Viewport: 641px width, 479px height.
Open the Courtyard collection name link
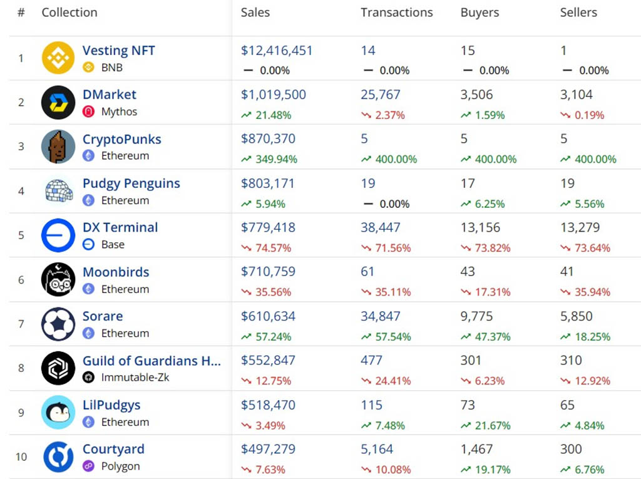[x=113, y=449]
